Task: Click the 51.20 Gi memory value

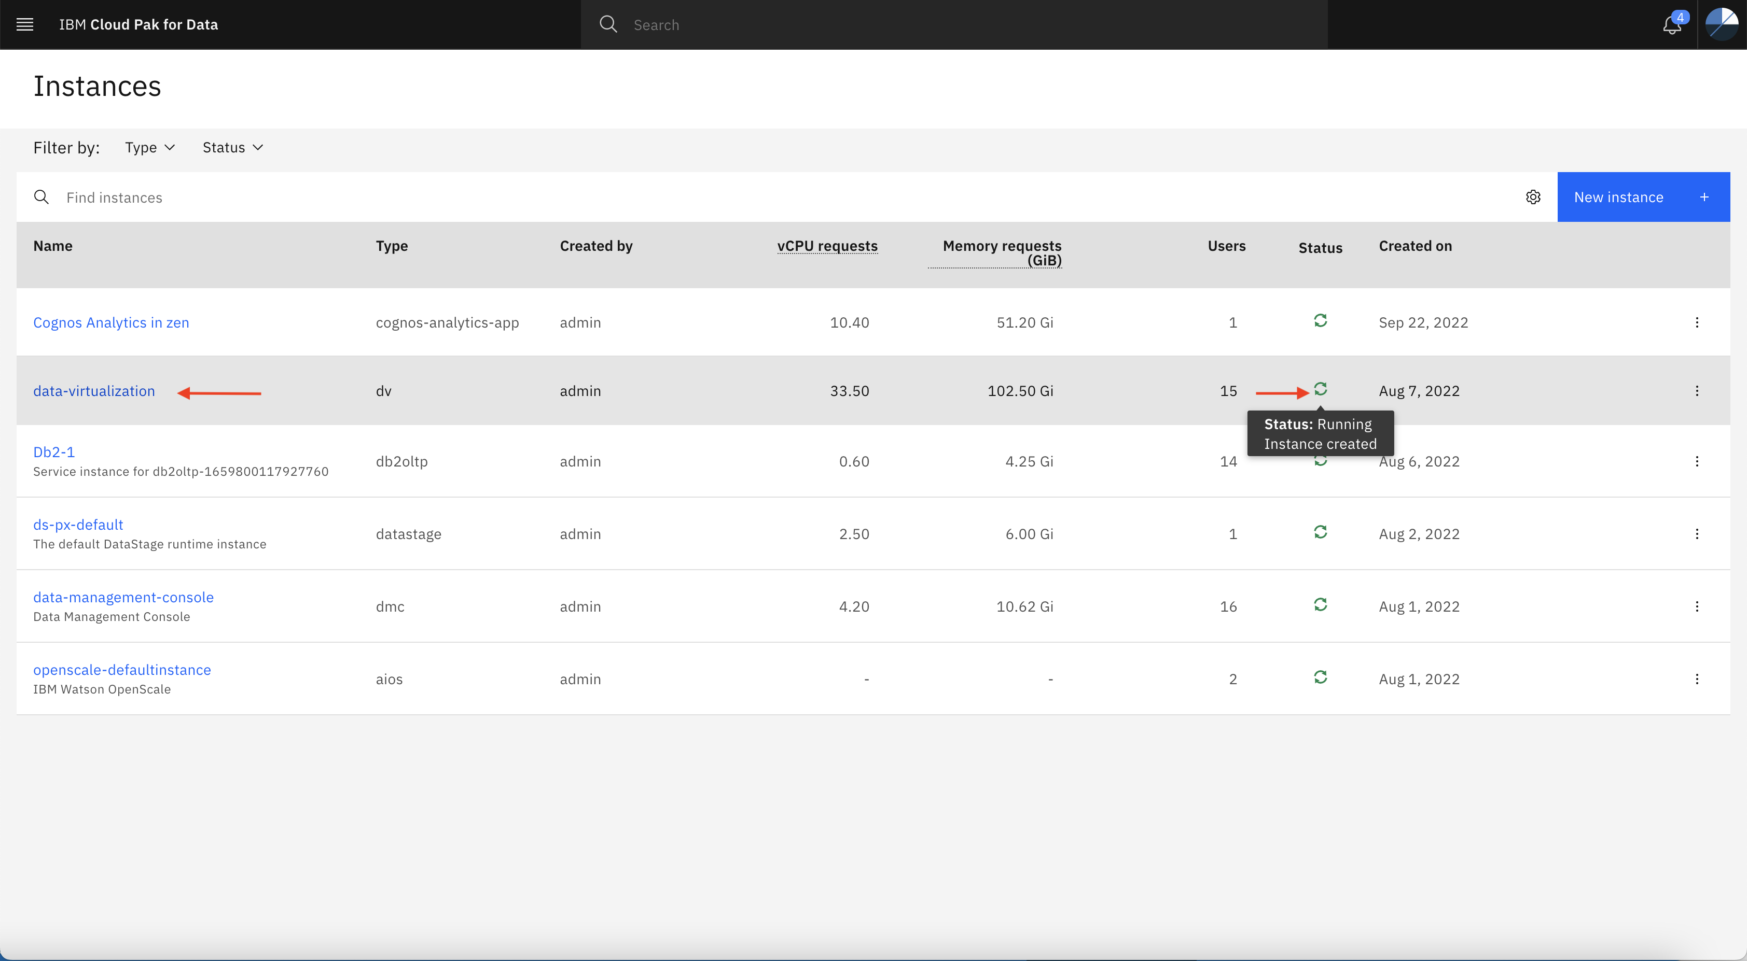Action: pos(1025,322)
